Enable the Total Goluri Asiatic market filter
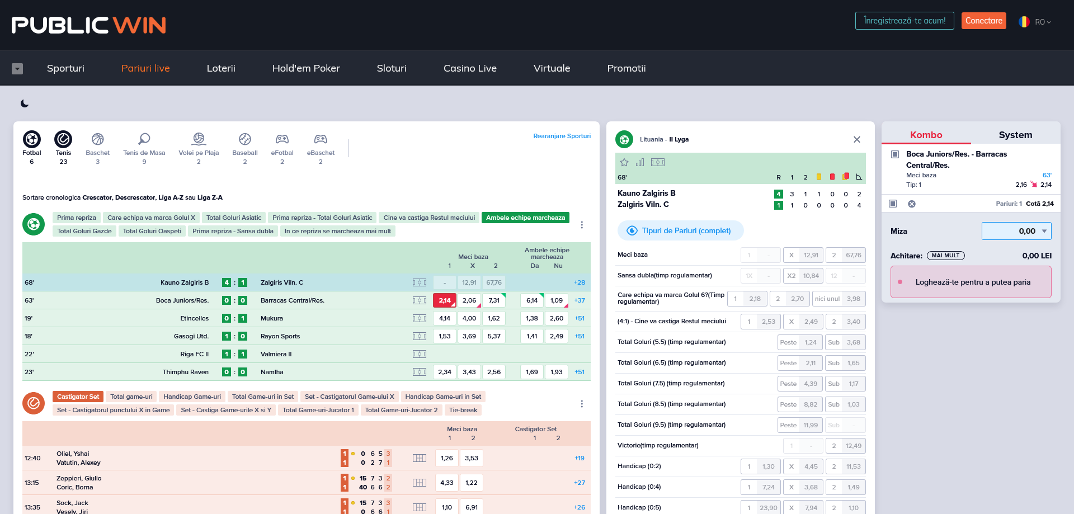The image size is (1074, 514). click(234, 218)
